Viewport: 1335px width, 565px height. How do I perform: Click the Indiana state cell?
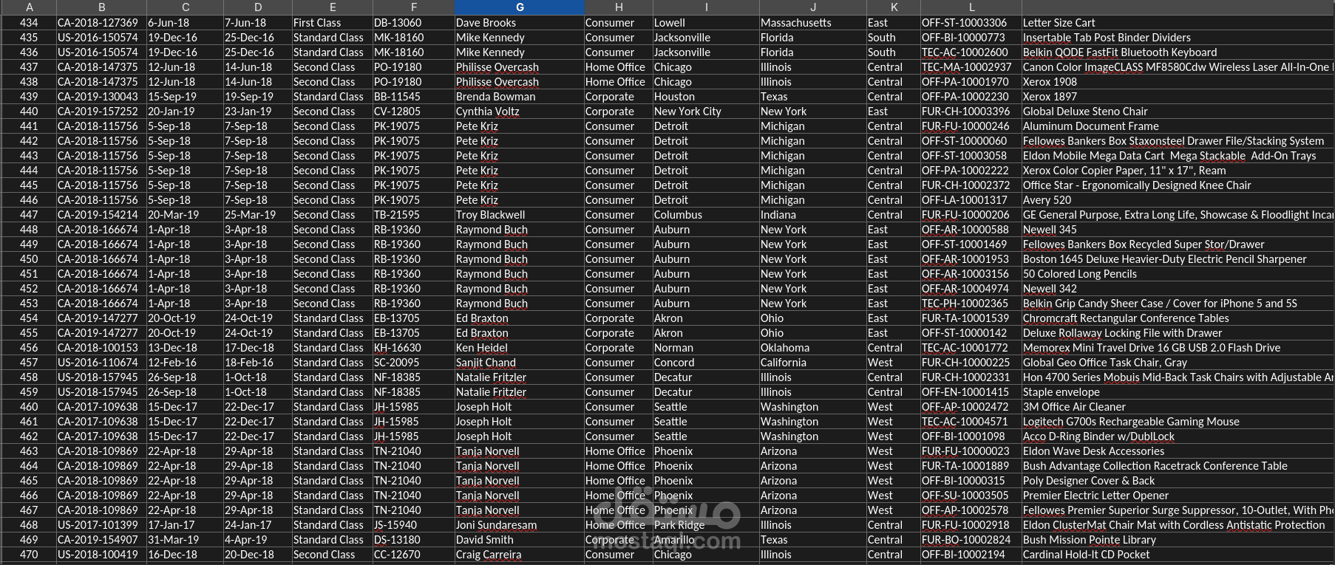point(812,215)
